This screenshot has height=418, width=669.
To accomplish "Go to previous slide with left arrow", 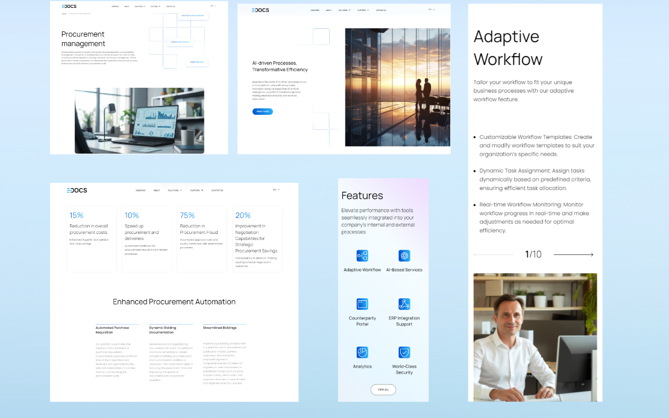I will coord(493,254).
